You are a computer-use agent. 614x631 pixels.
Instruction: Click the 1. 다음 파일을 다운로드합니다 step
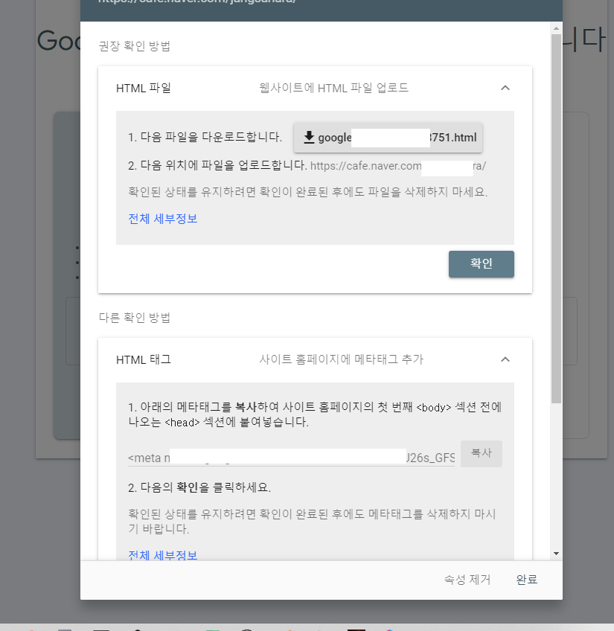tap(205, 137)
